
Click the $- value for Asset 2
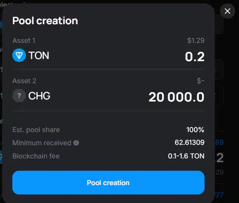coord(201,81)
